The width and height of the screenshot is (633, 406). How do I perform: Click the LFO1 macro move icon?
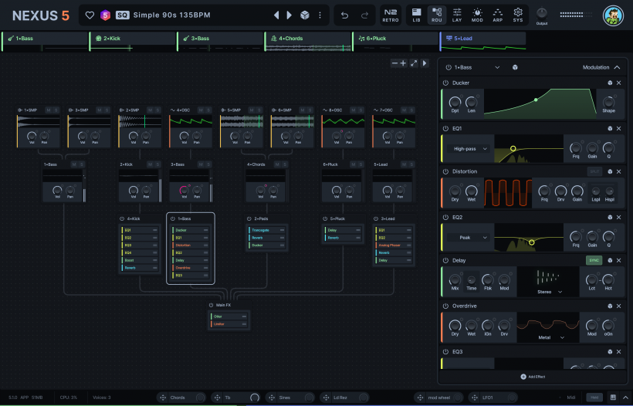point(475,398)
